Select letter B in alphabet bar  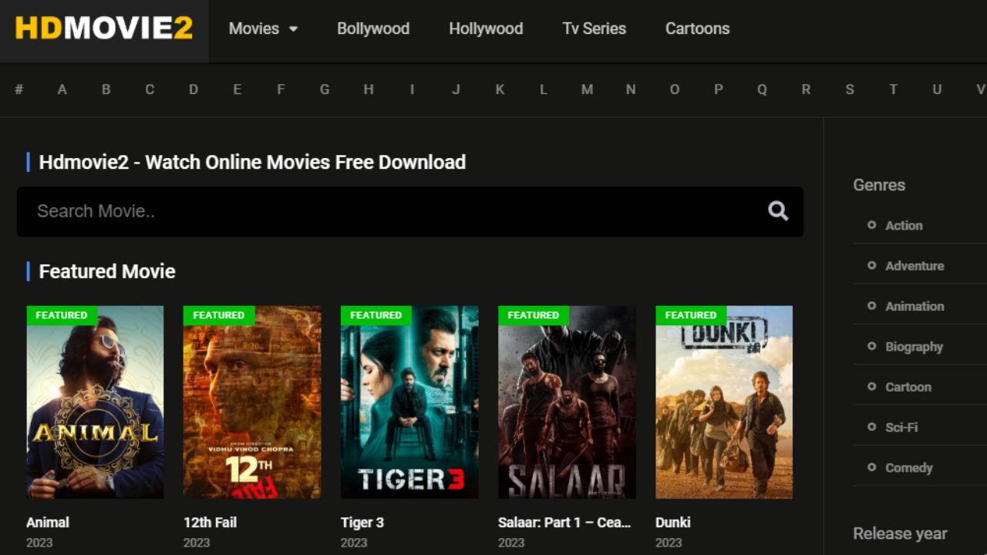106,89
